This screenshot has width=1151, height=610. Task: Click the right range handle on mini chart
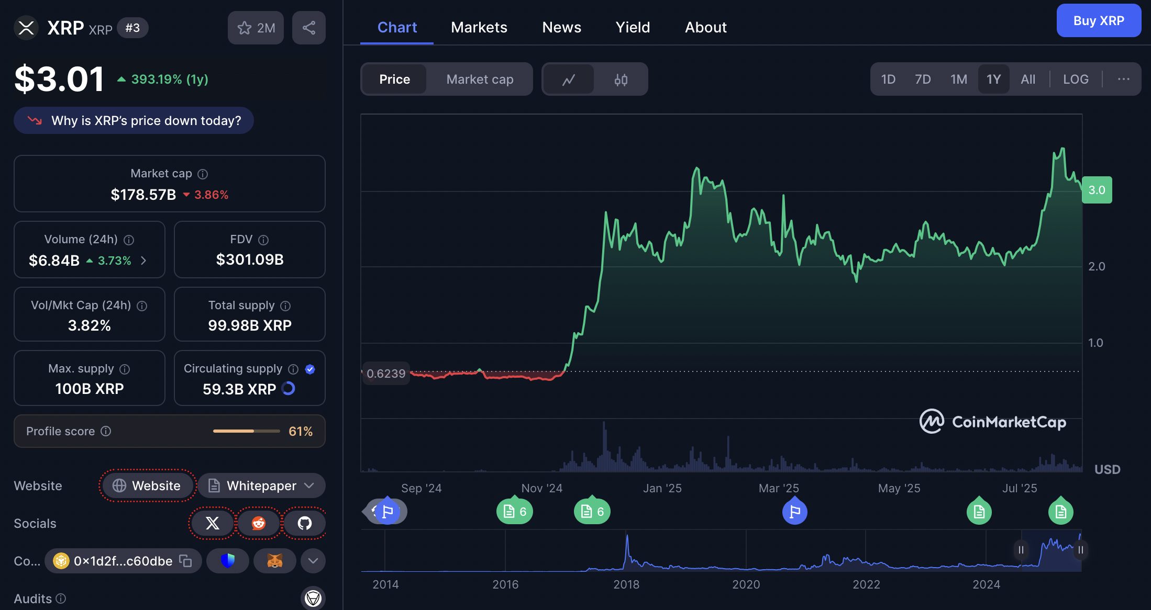[1081, 550]
